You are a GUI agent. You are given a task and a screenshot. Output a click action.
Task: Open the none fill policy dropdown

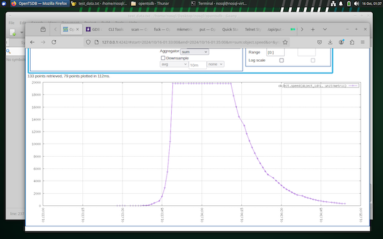(x=216, y=64)
